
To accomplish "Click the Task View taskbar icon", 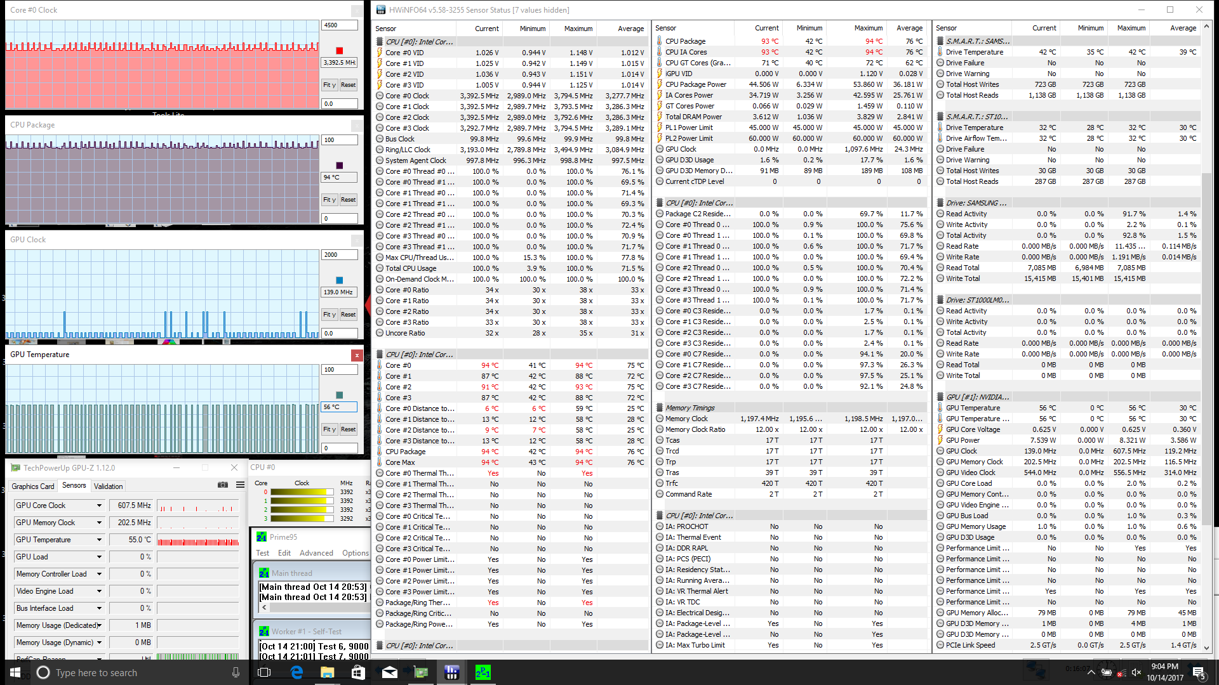I will click(x=265, y=672).
